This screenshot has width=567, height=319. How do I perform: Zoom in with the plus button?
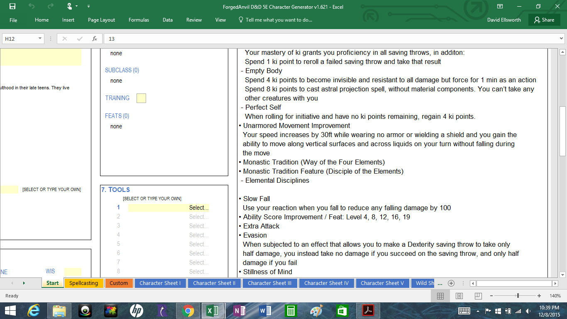[539, 296]
